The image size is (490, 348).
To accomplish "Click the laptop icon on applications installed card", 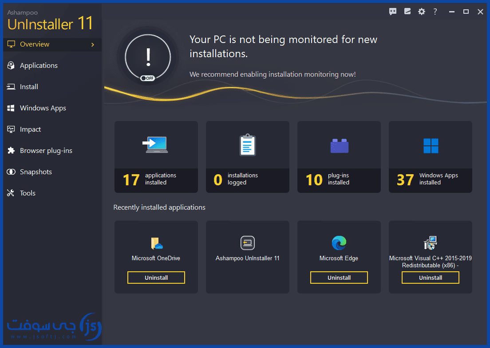I will pos(155,145).
